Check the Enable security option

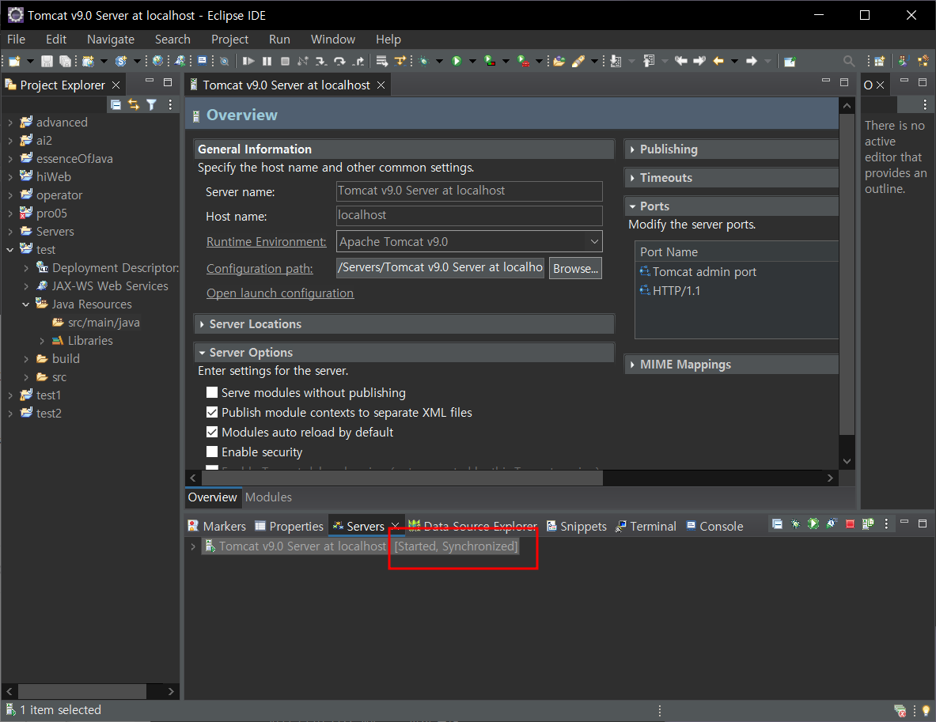212,452
